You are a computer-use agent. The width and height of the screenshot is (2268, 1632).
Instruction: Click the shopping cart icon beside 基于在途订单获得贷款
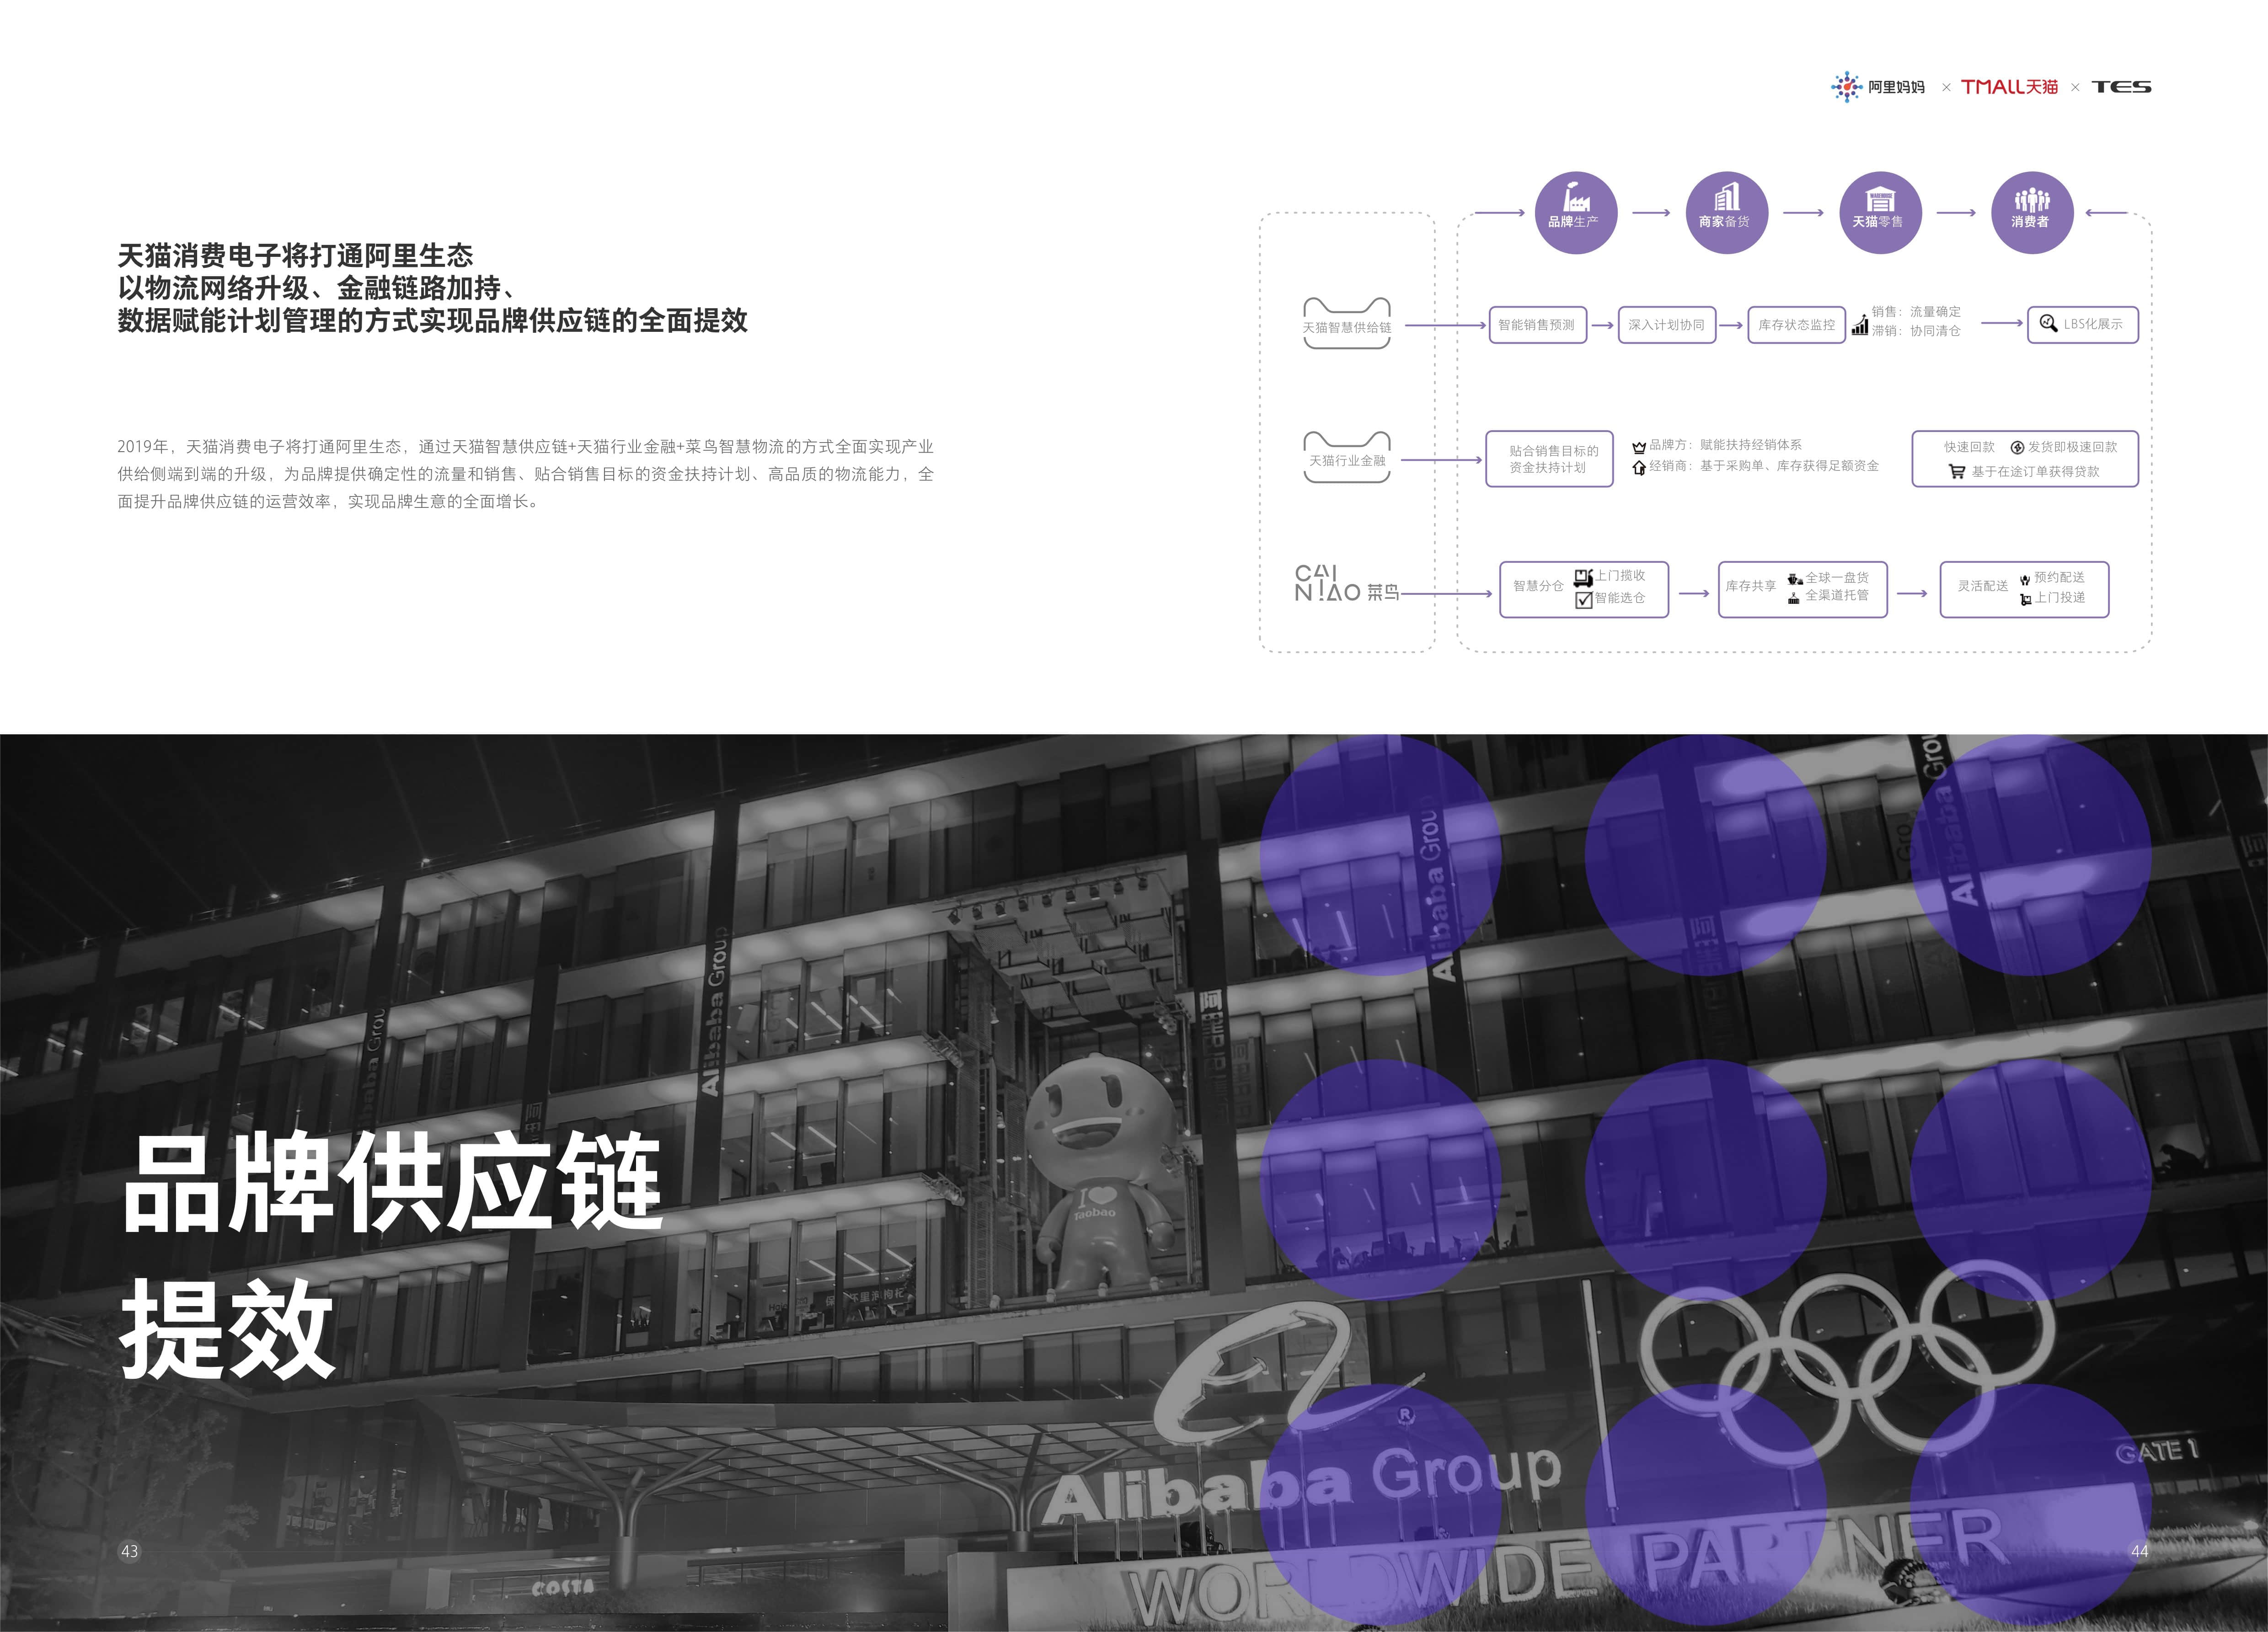(x=1957, y=471)
